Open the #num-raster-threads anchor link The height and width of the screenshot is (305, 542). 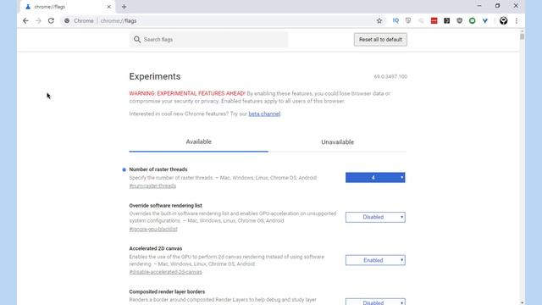tap(152, 186)
